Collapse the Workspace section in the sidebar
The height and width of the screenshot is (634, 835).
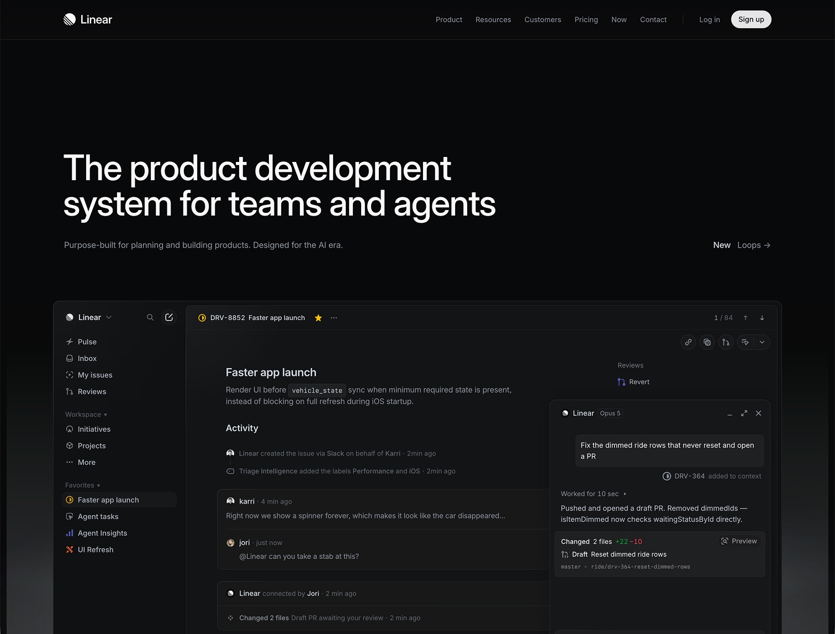(86, 415)
